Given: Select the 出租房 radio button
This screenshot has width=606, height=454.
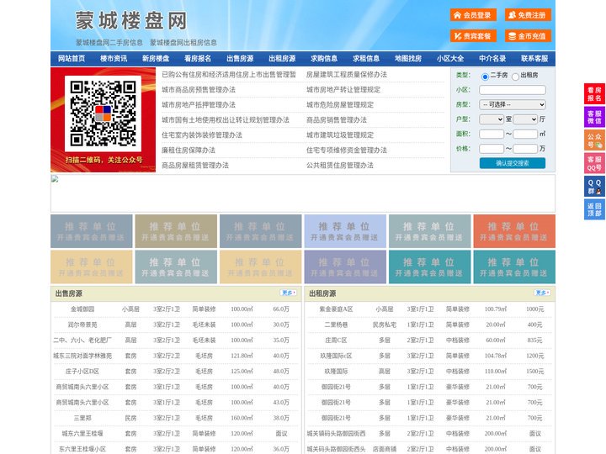Looking at the screenshot, I should pyautogui.click(x=515, y=77).
